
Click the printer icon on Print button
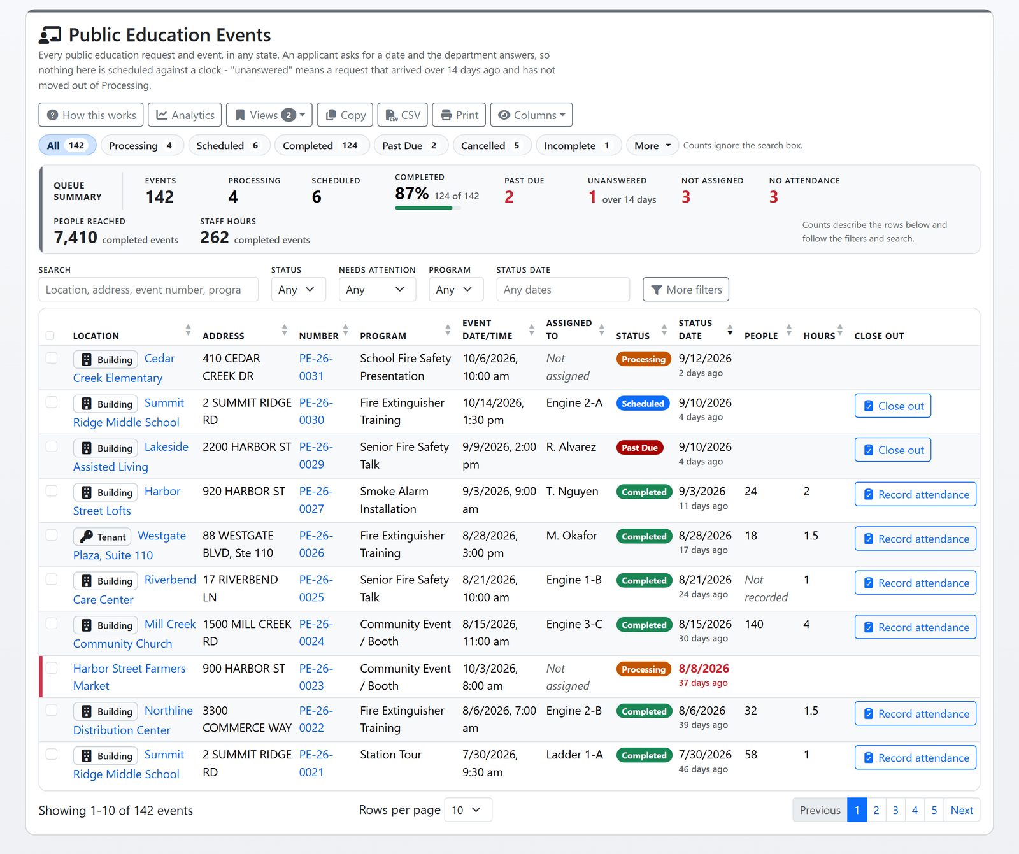(x=446, y=115)
